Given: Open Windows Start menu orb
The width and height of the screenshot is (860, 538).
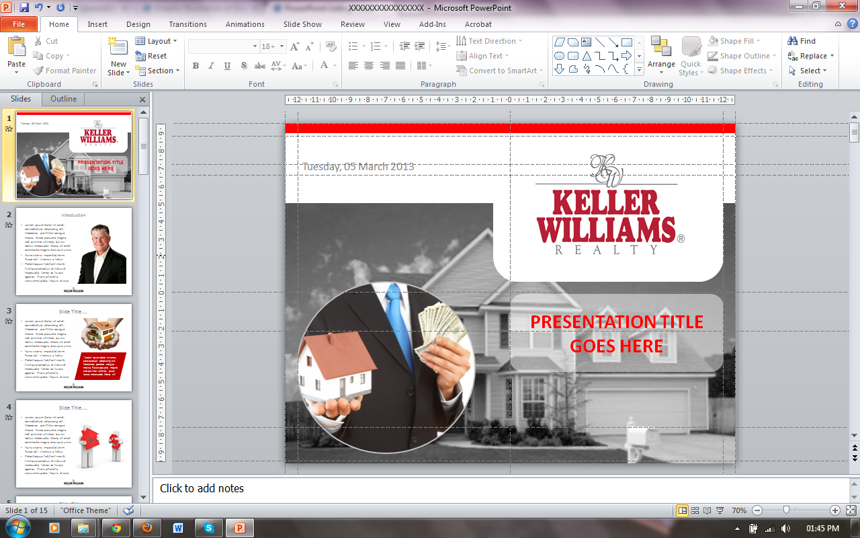Looking at the screenshot, I should click(x=18, y=527).
